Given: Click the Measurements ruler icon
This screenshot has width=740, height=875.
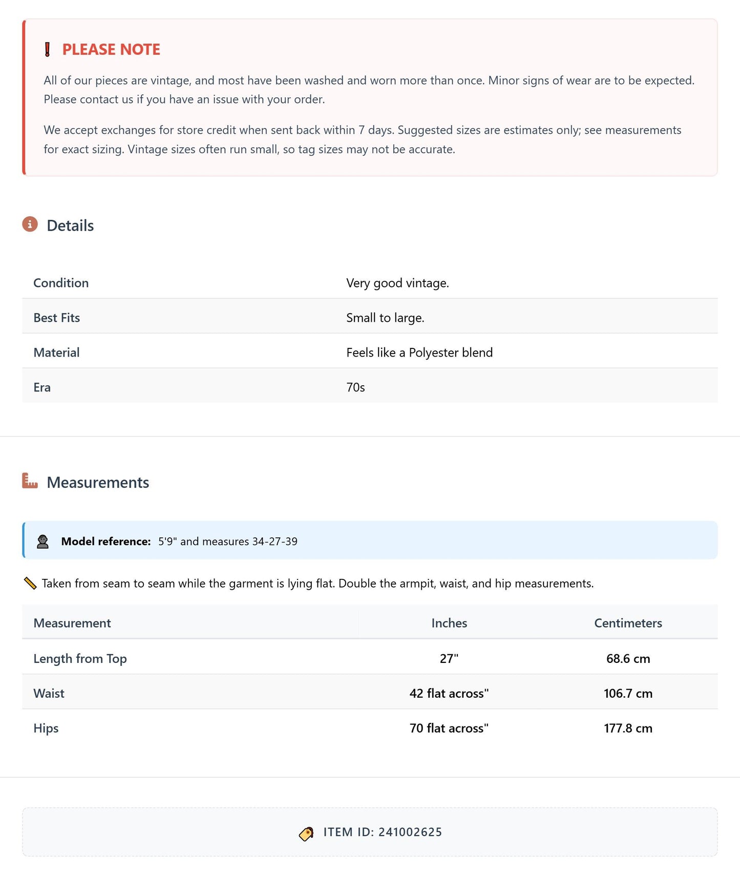Looking at the screenshot, I should click(30, 481).
